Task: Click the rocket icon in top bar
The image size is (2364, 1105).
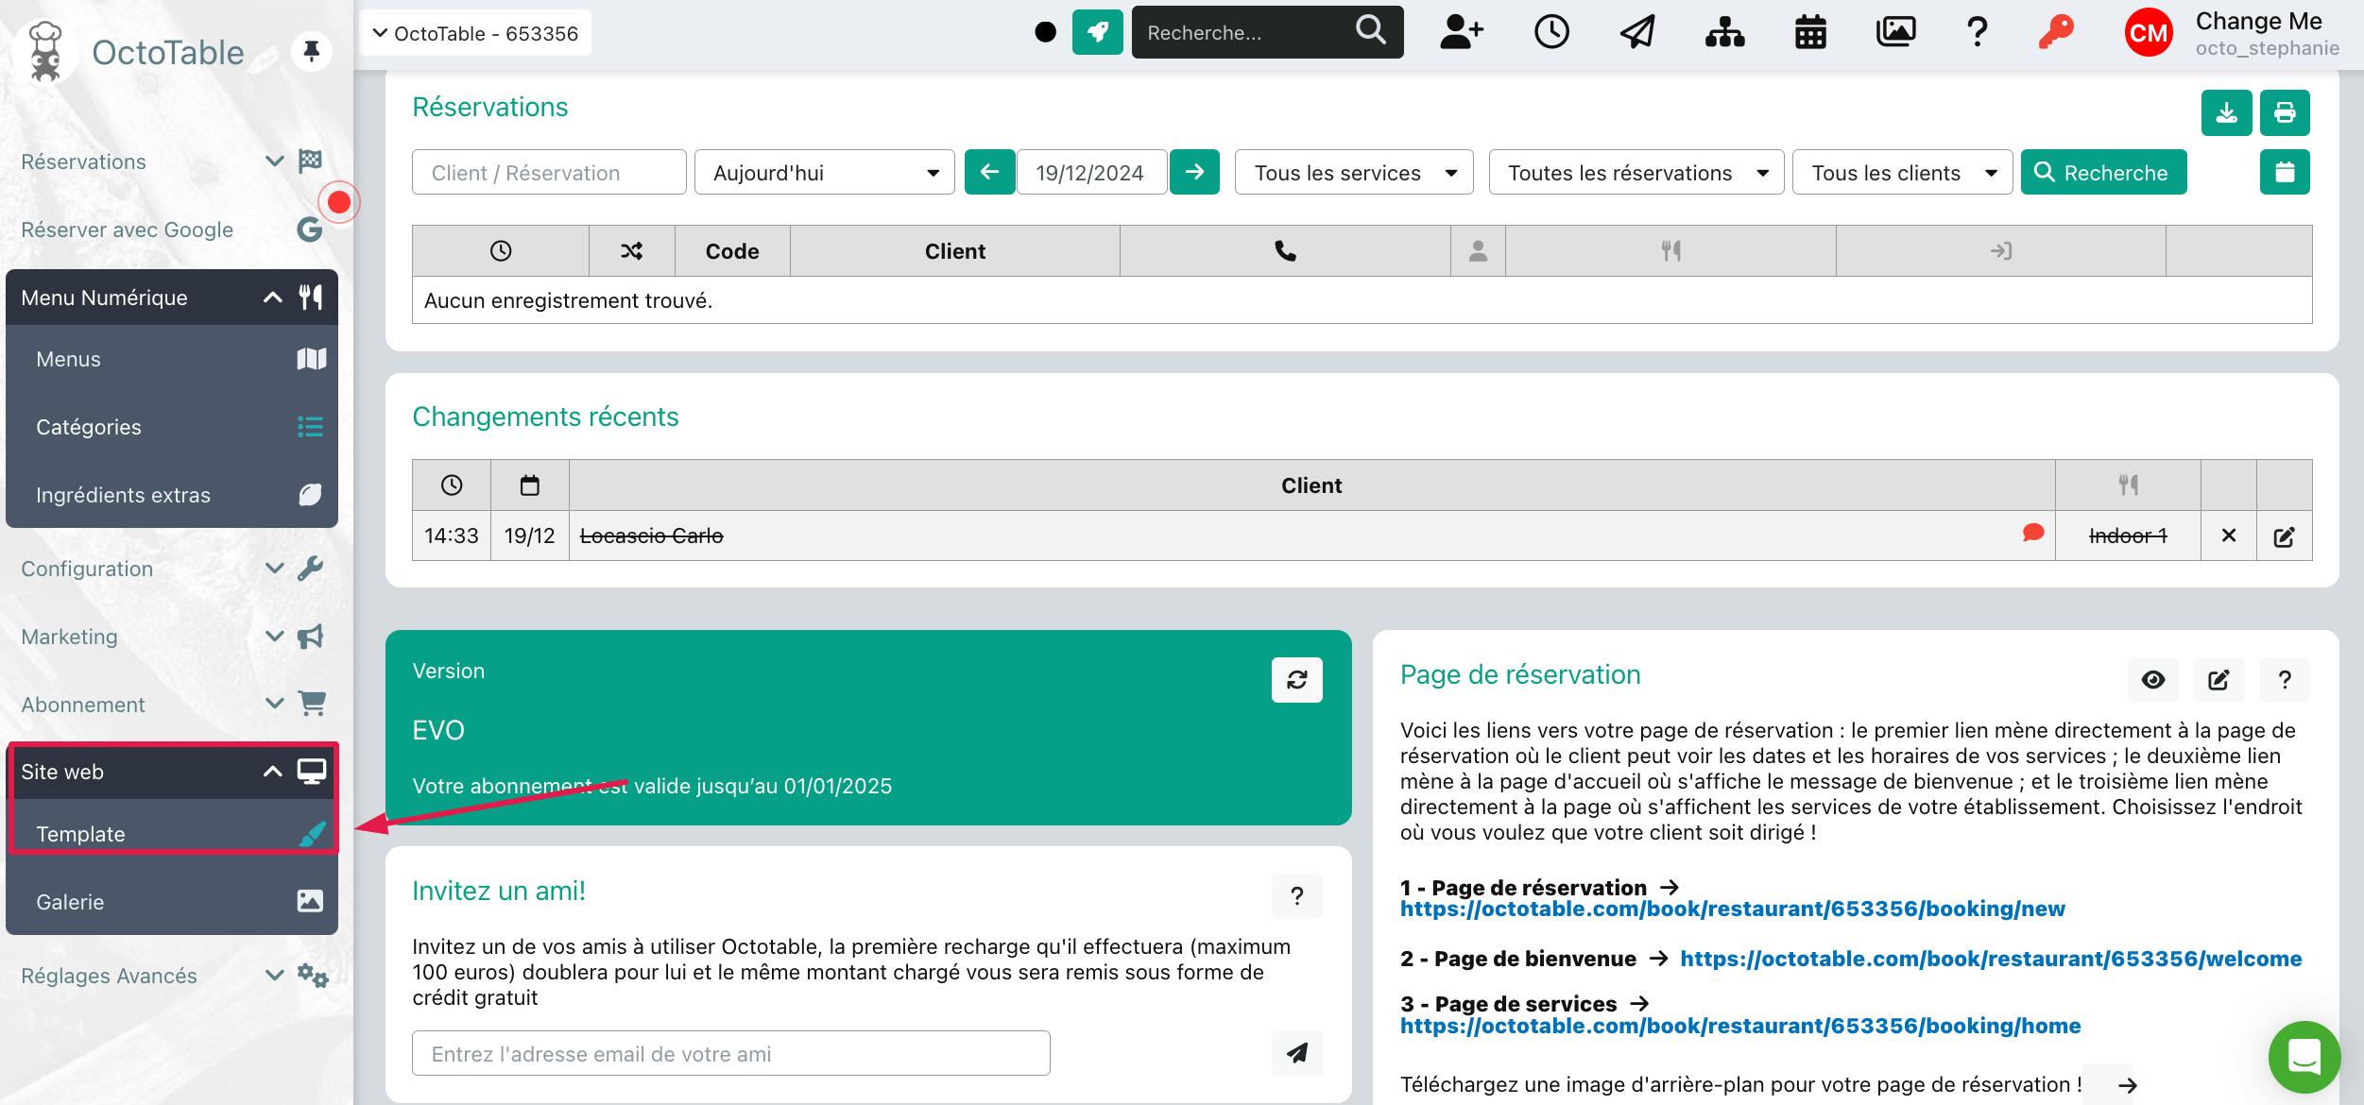Action: point(1097,33)
